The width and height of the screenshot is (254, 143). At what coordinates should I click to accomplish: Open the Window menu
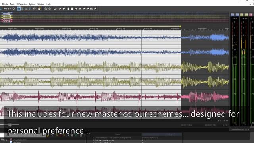click(41, 4)
